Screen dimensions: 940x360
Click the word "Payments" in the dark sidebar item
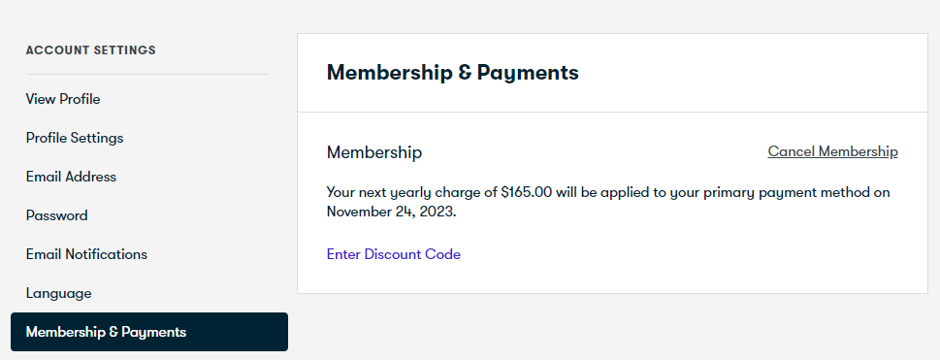tap(154, 332)
